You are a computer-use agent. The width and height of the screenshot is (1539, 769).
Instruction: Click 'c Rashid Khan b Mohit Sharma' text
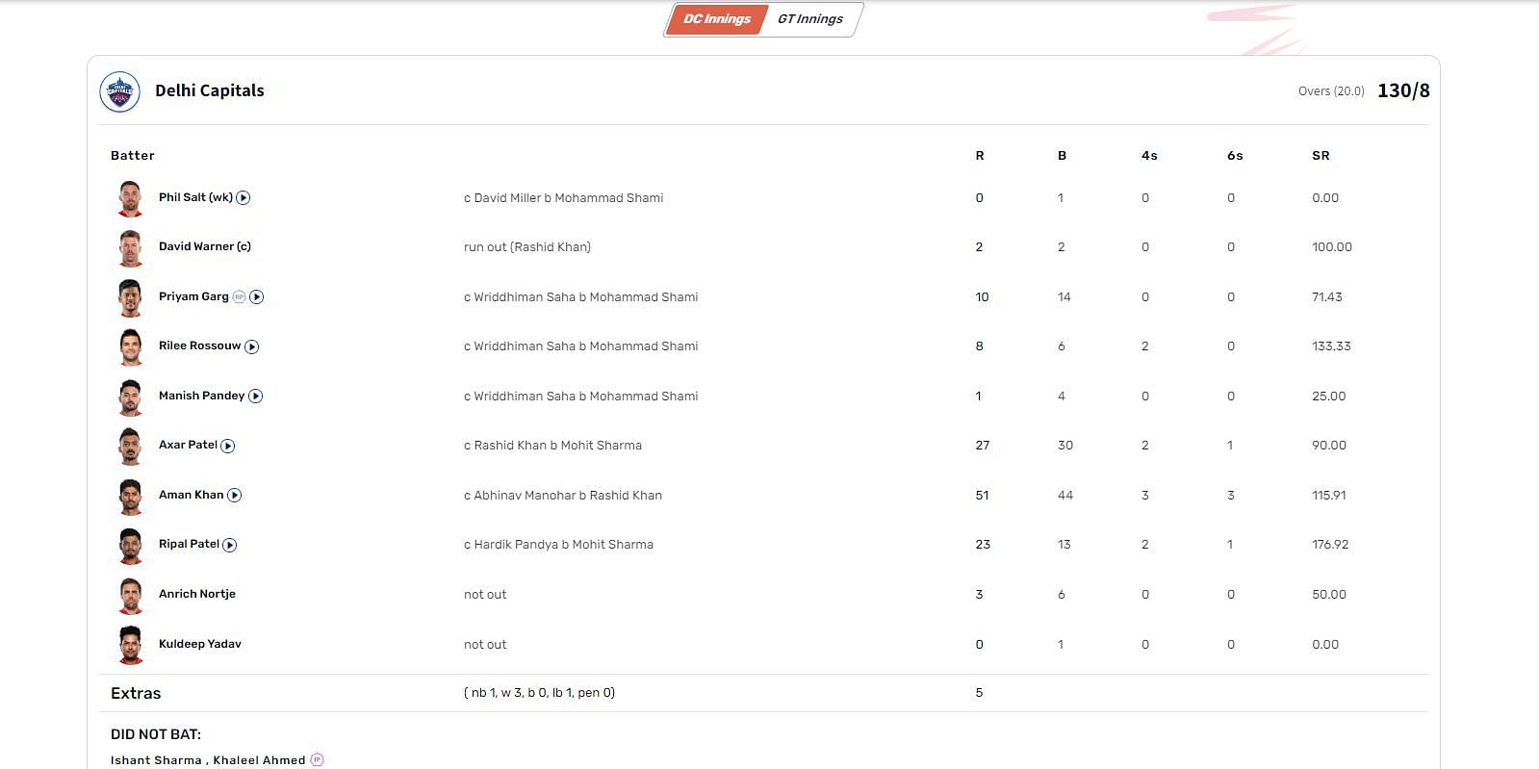click(552, 446)
